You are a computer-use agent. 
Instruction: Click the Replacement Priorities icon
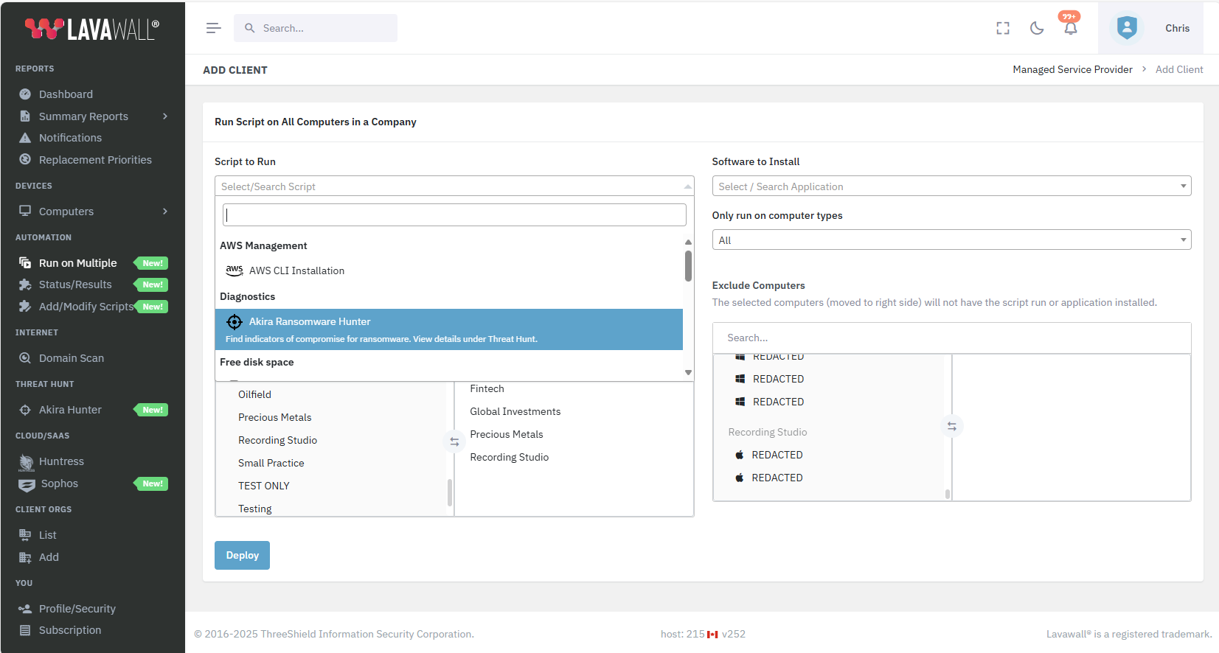coord(25,159)
